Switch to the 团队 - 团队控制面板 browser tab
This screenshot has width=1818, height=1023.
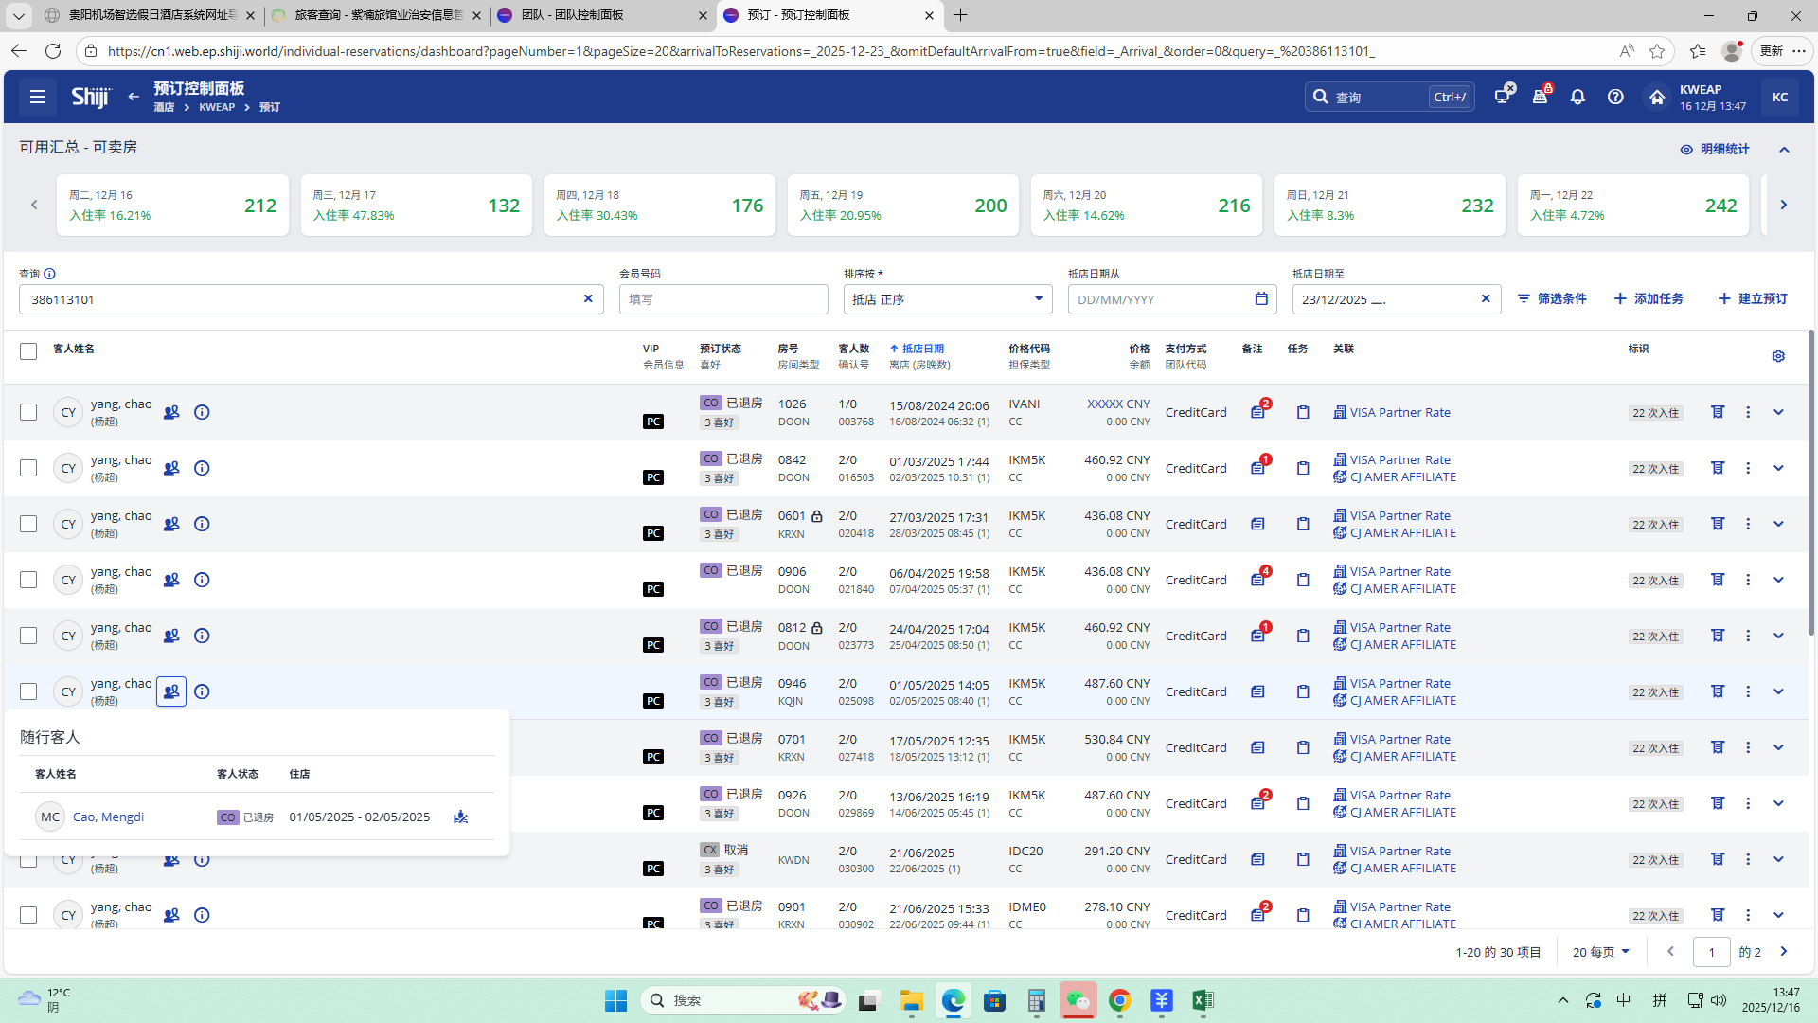572,15
